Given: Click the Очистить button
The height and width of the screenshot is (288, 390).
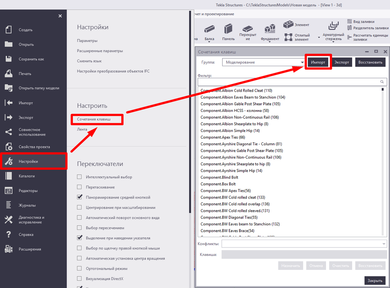Looking at the screenshot, I should 341,266.
